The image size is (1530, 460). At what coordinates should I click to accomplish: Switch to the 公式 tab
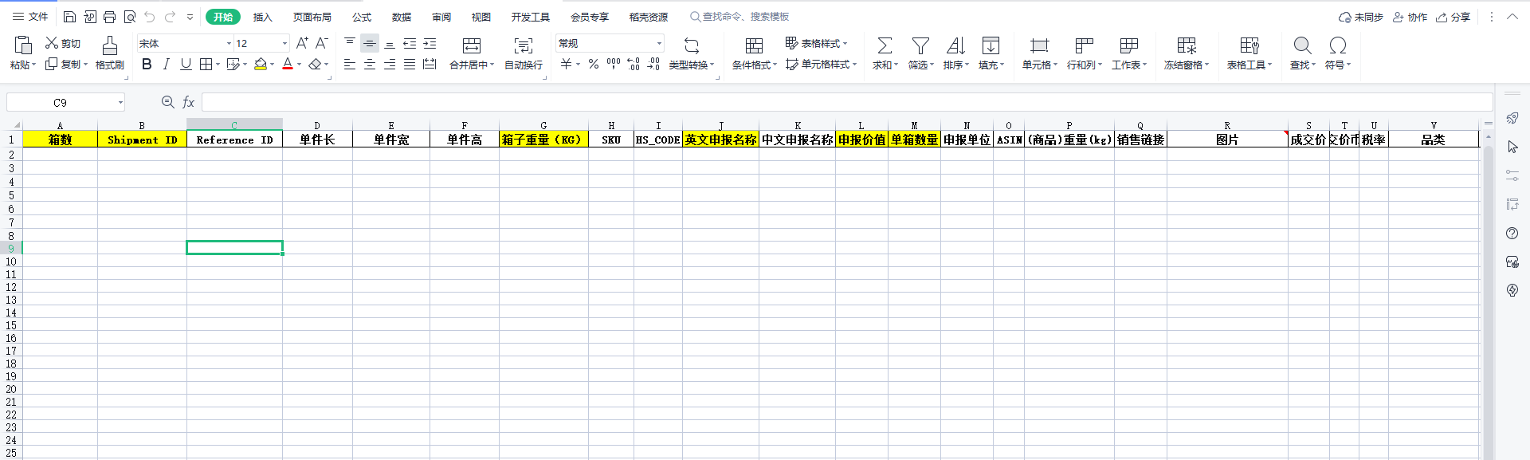tap(362, 17)
